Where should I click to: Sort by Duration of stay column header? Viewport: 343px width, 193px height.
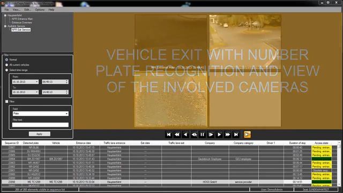(x=297, y=143)
